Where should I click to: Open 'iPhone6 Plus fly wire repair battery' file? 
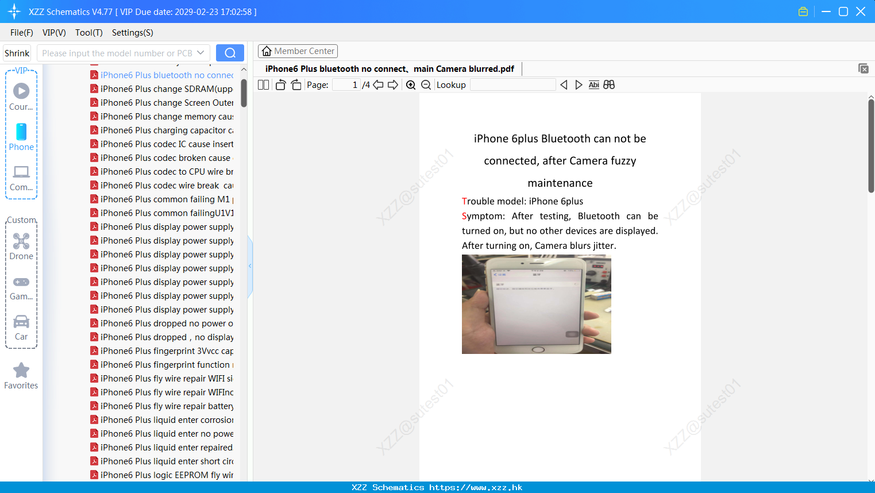tap(162, 406)
